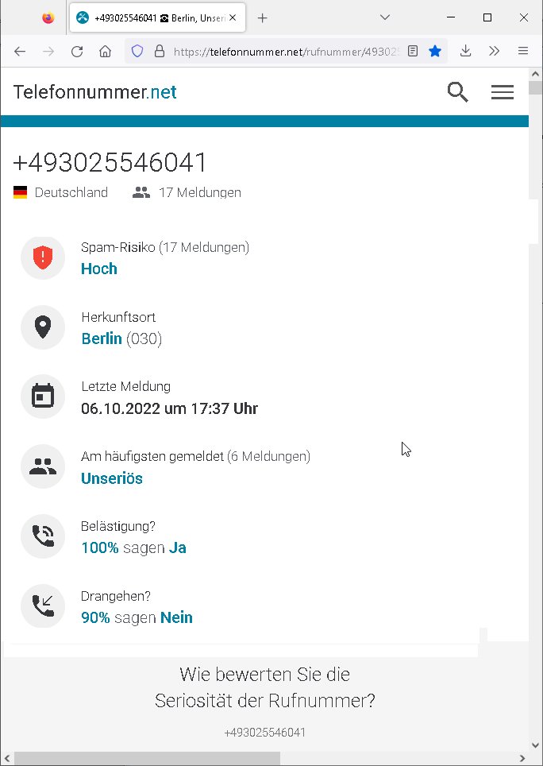Image resolution: width=543 pixels, height=766 pixels.
Task: Close the +493025546041 browser tab
Action: [x=233, y=18]
